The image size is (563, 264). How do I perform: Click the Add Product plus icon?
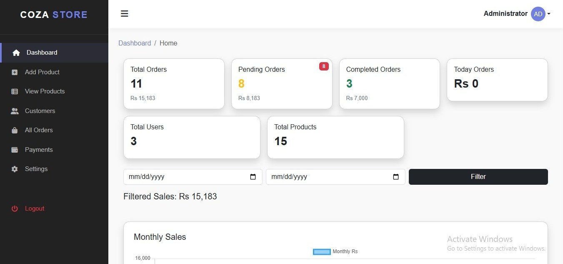(15, 72)
